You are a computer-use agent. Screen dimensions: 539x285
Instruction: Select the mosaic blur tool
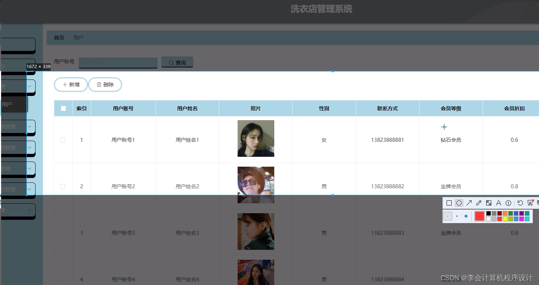(488, 203)
